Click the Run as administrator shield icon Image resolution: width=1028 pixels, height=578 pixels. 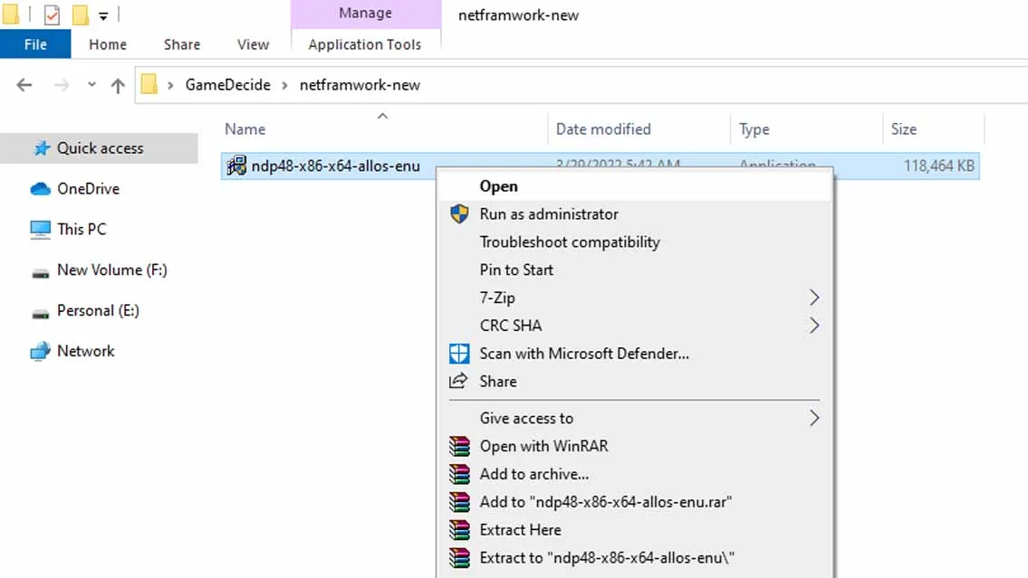point(459,214)
